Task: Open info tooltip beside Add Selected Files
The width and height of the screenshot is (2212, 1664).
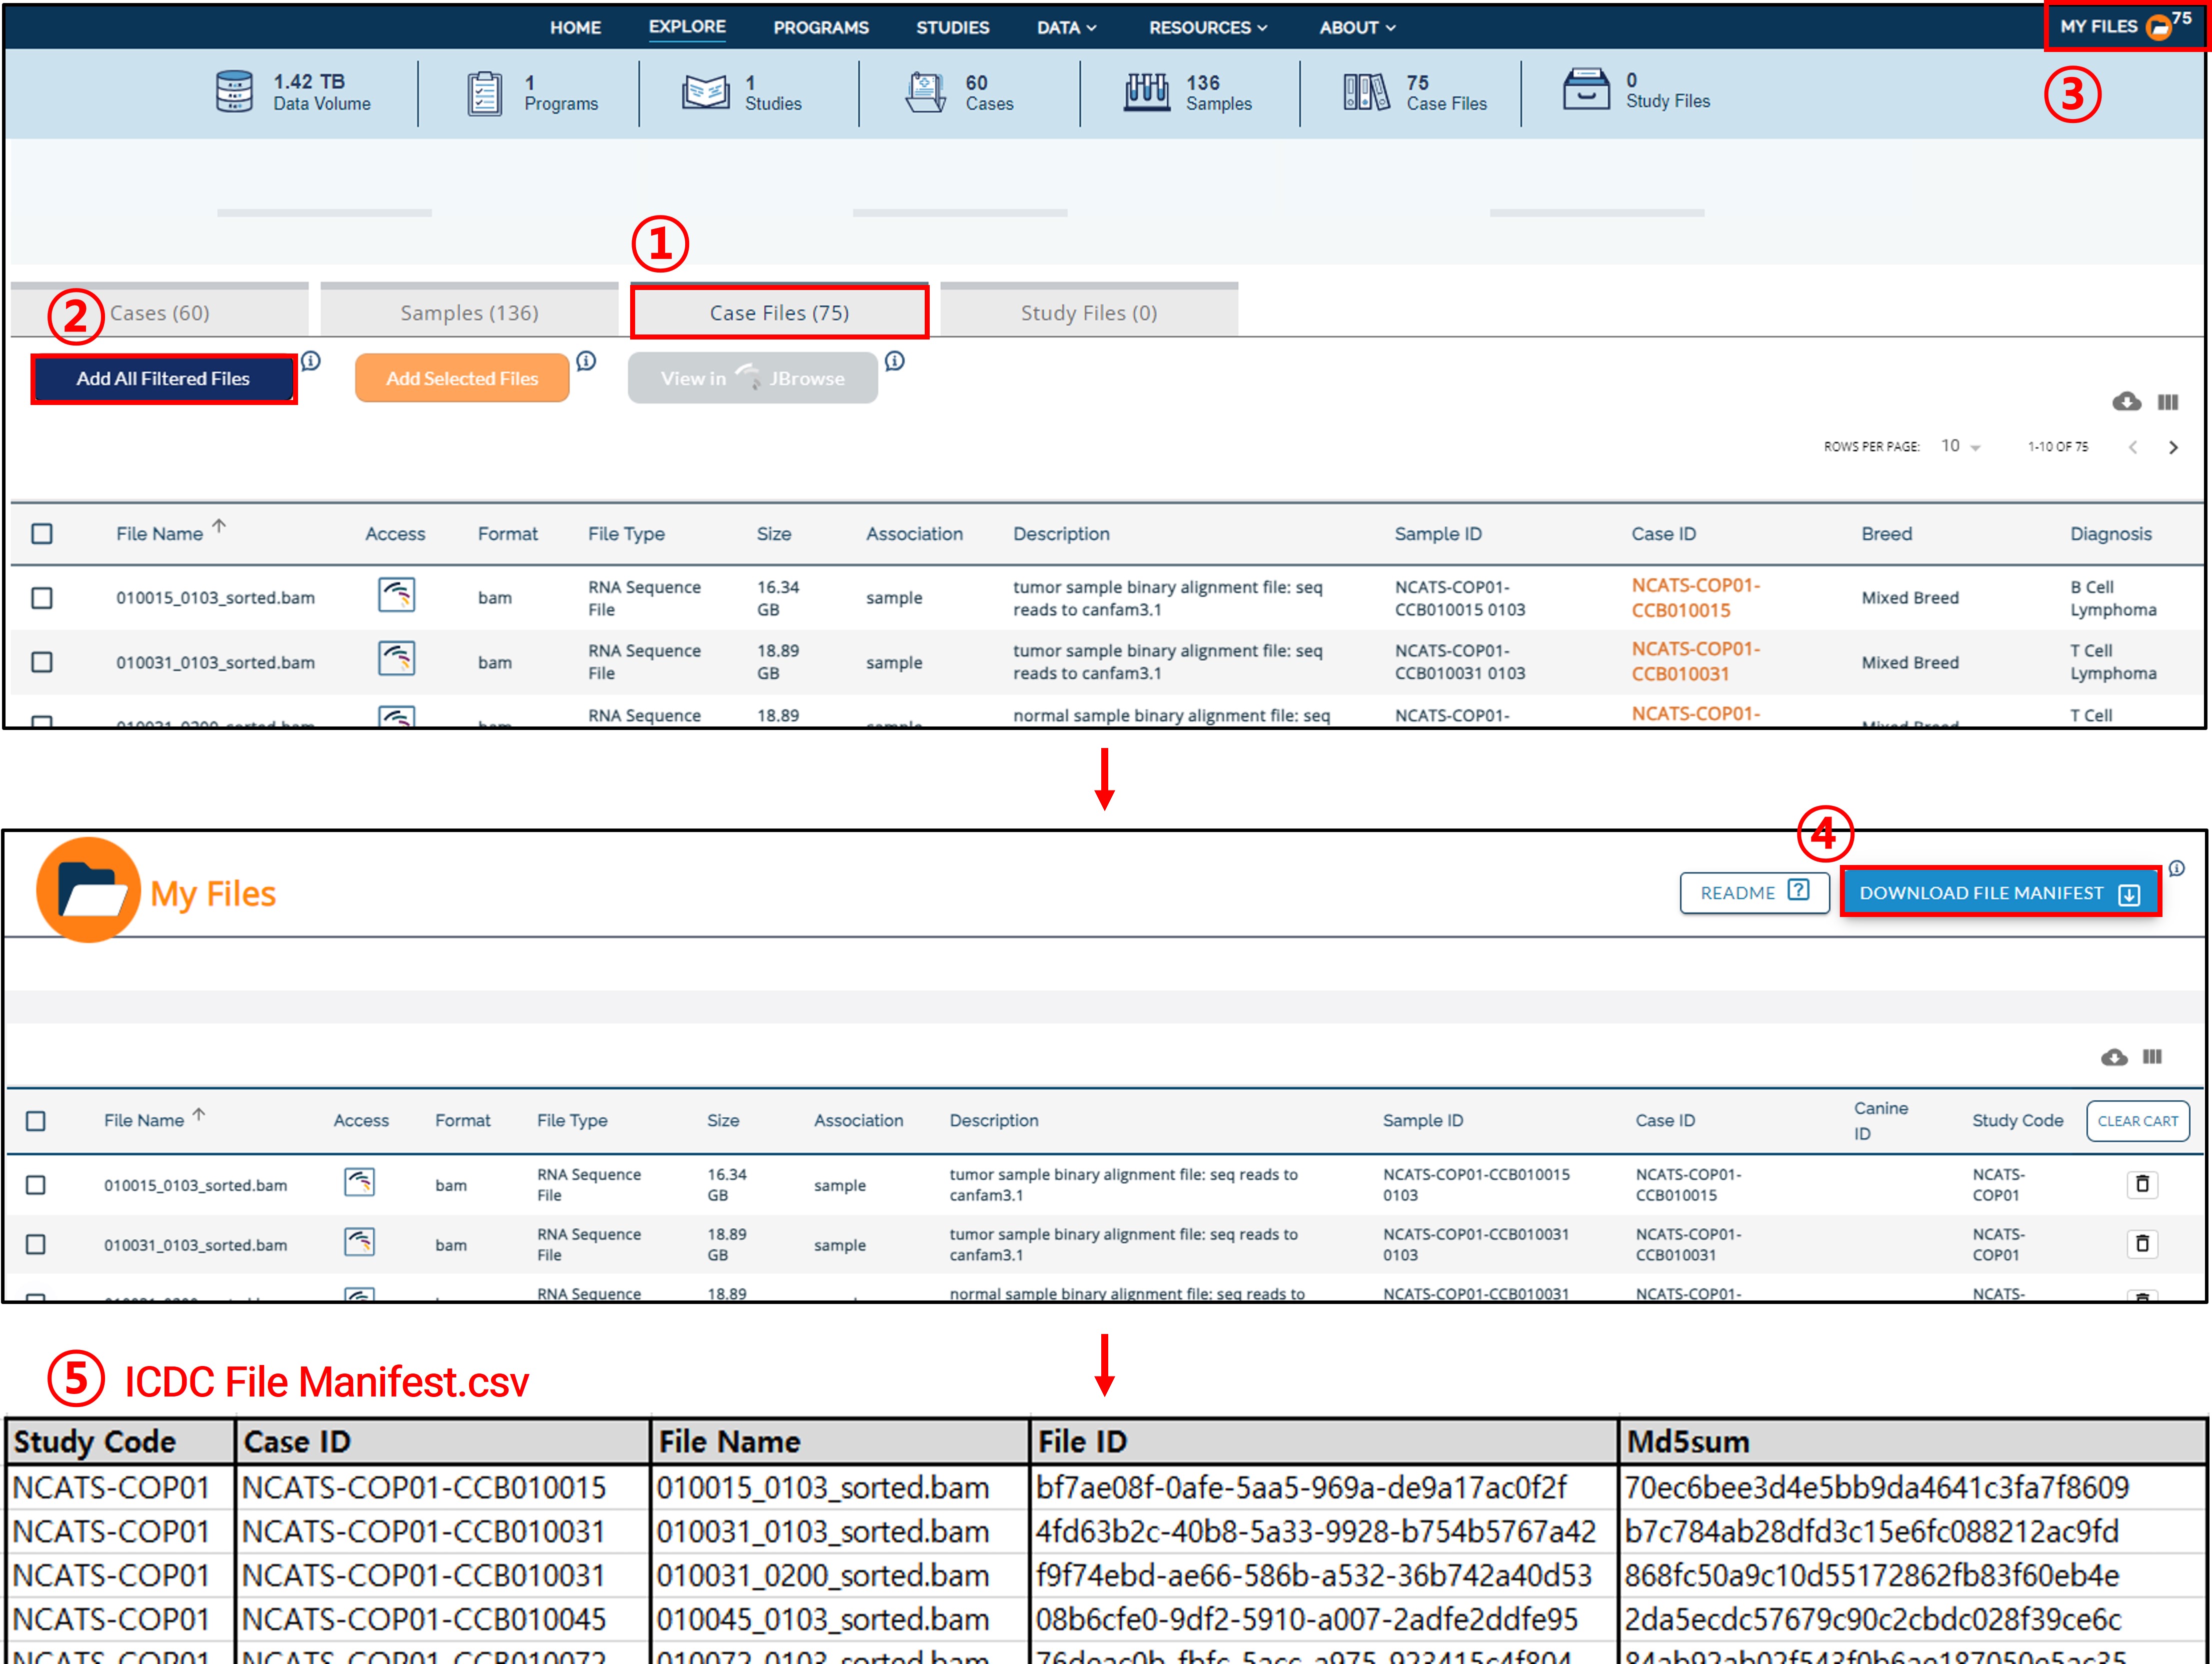Action: 586,361
